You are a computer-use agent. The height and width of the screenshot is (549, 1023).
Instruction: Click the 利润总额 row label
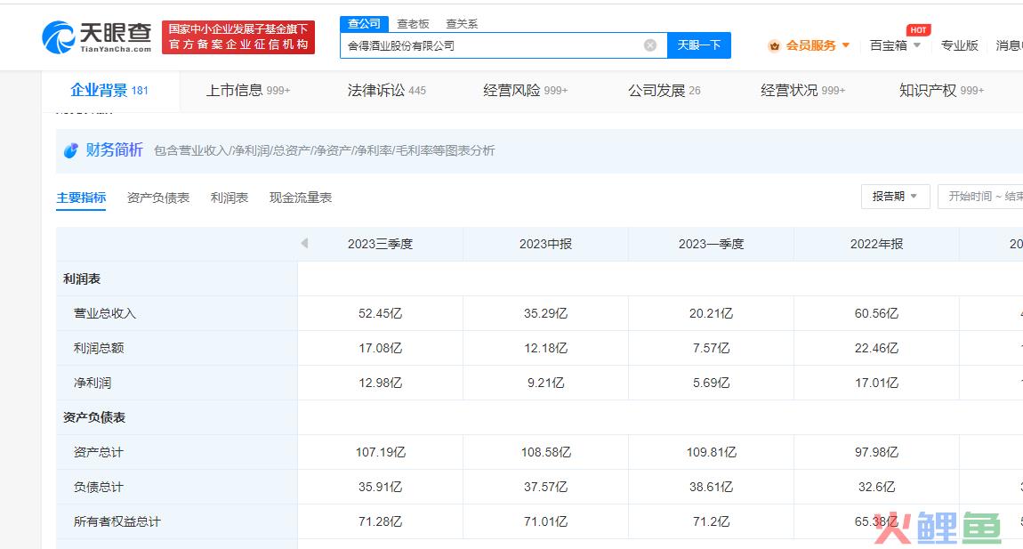point(99,348)
